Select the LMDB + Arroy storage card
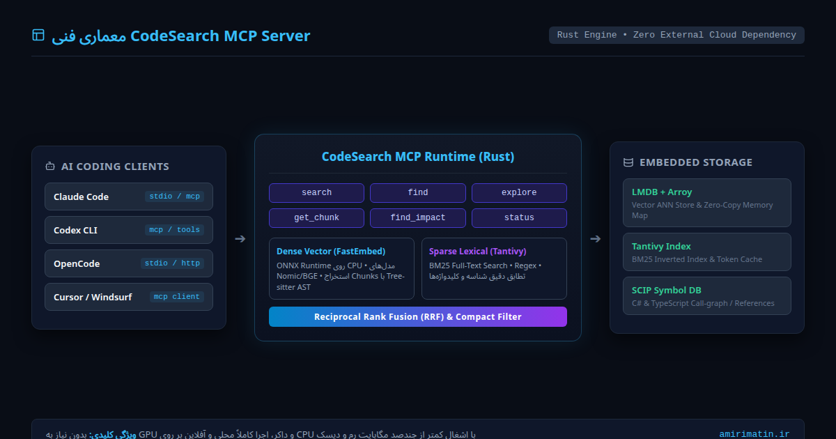836x439 pixels. [x=707, y=203]
